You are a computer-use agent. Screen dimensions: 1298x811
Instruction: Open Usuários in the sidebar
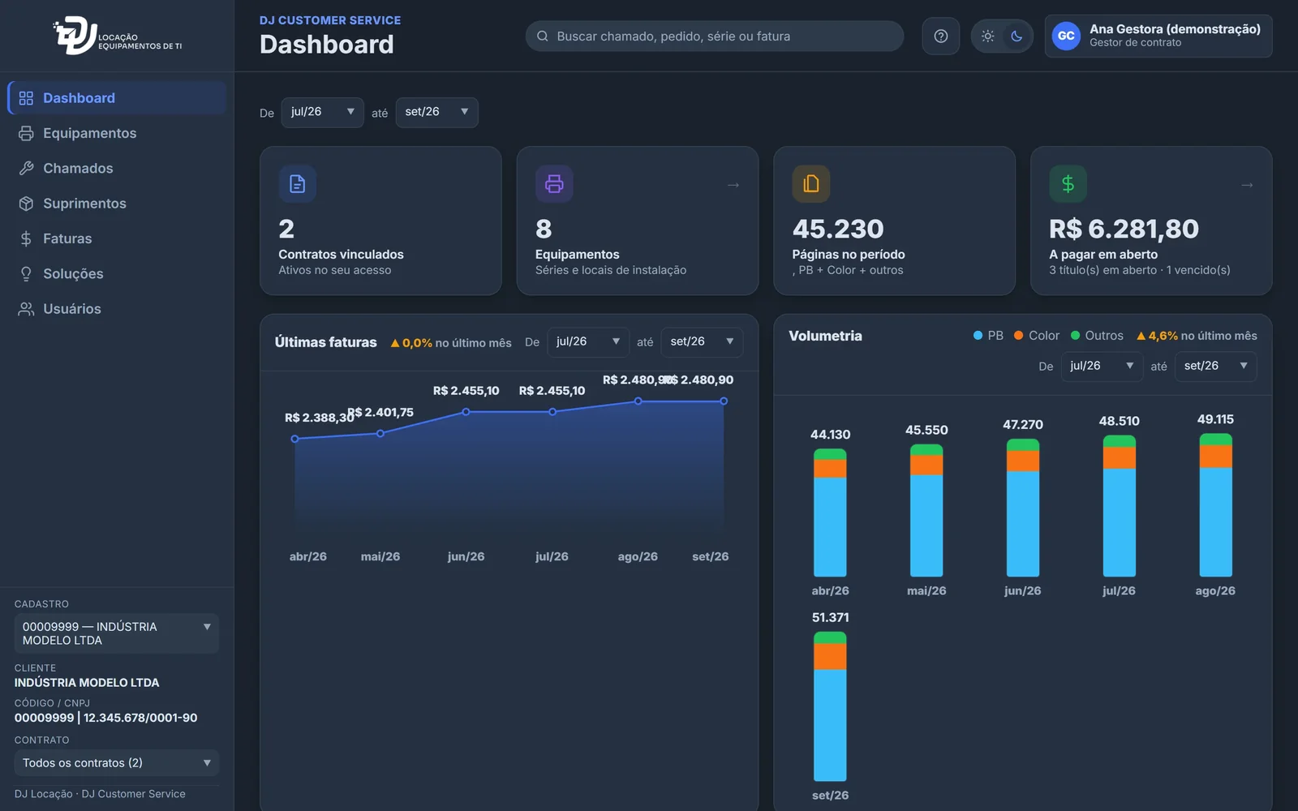pyautogui.click(x=117, y=309)
